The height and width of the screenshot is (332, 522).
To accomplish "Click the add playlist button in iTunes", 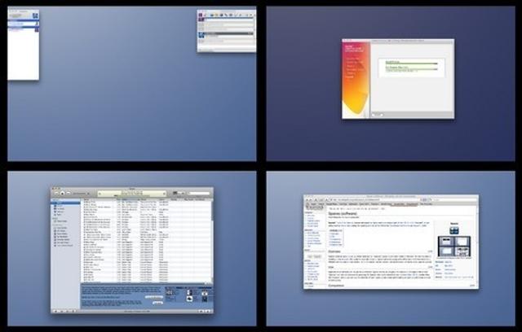I will 54,312.
